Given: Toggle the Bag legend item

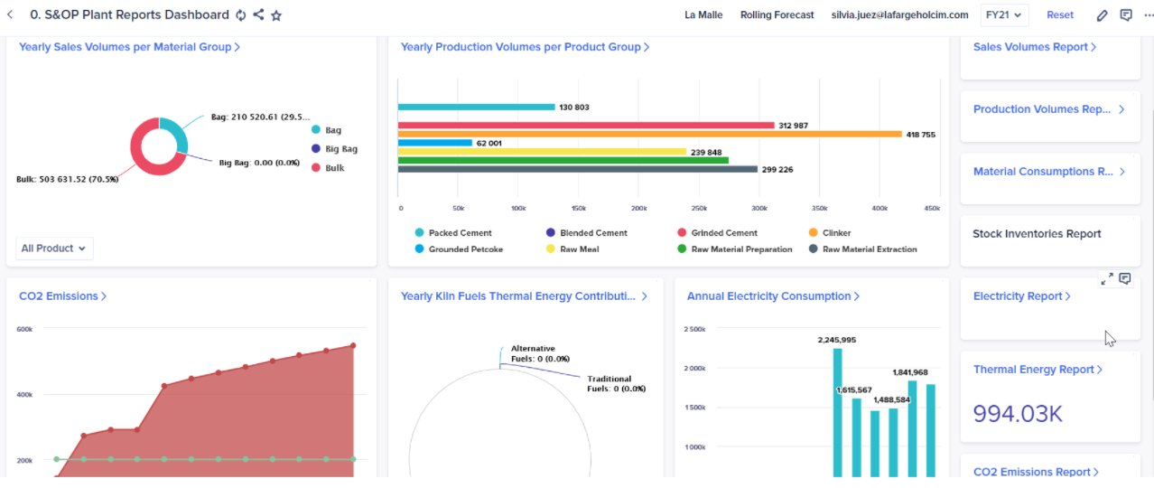Looking at the screenshot, I should pos(326,130).
